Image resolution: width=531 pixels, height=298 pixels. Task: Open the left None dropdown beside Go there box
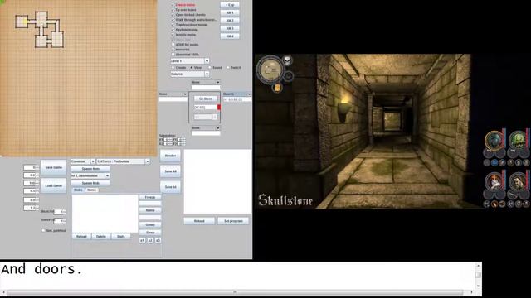[173, 94]
